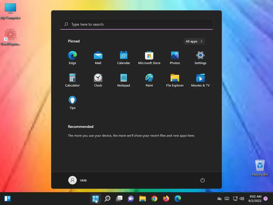Screen dimensions: 273x205
Task: Launch Movies & TV app
Action: [200, 80]
